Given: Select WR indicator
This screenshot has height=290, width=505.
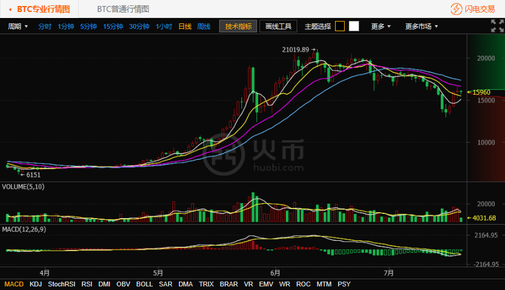Looking at the screenshot, I should (x=285, y=284).
